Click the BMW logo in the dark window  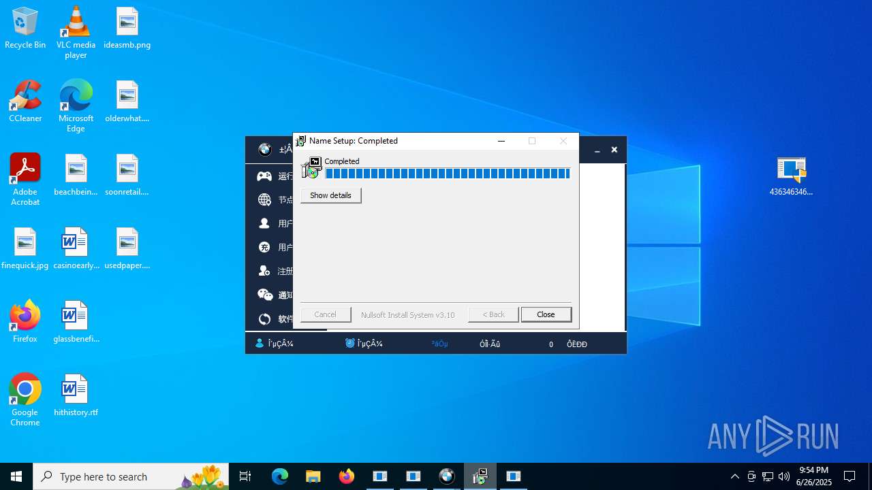pos(265,150)
